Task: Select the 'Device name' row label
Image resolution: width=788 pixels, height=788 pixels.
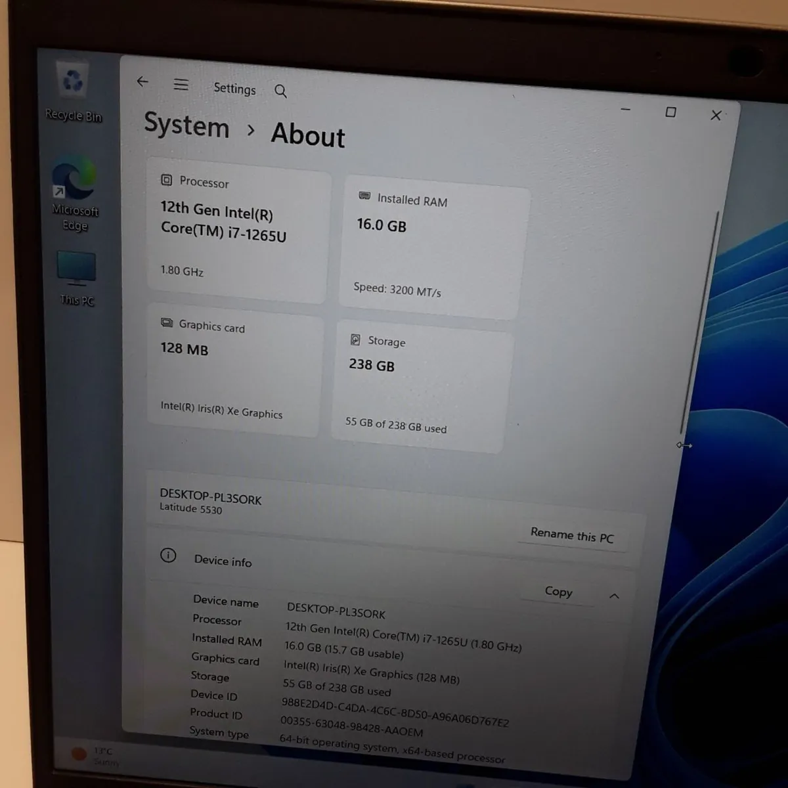Action: click(225, 601)
